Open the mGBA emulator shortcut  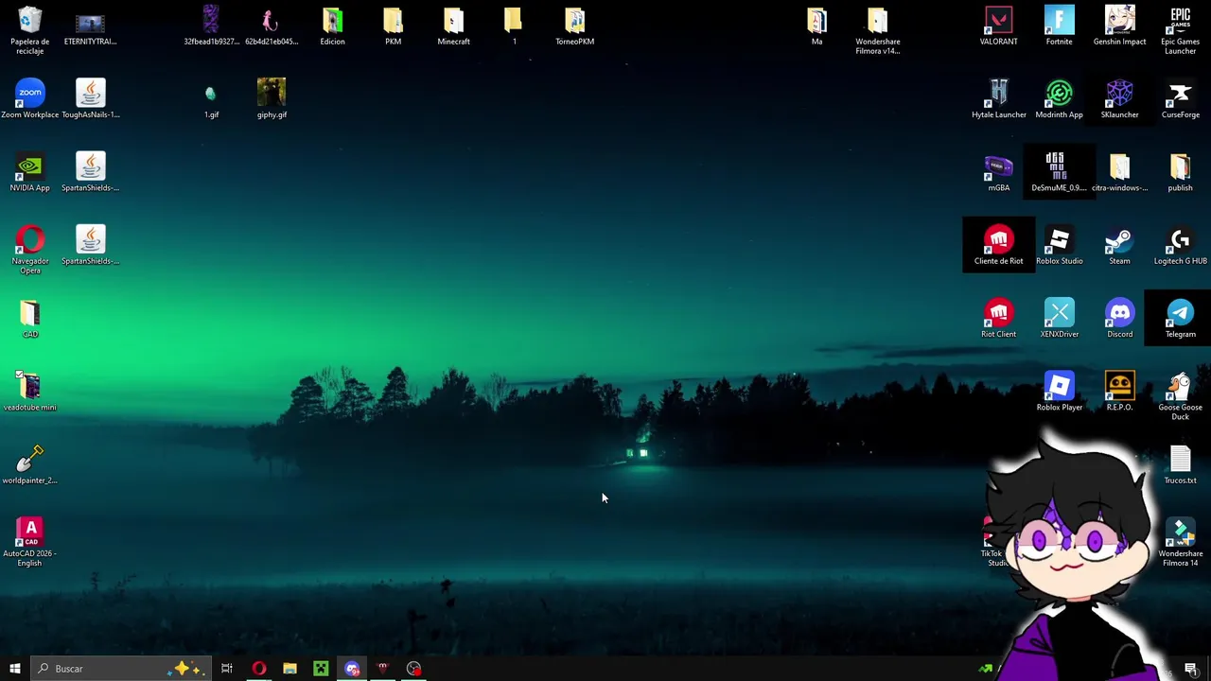(x=998, y=172)
